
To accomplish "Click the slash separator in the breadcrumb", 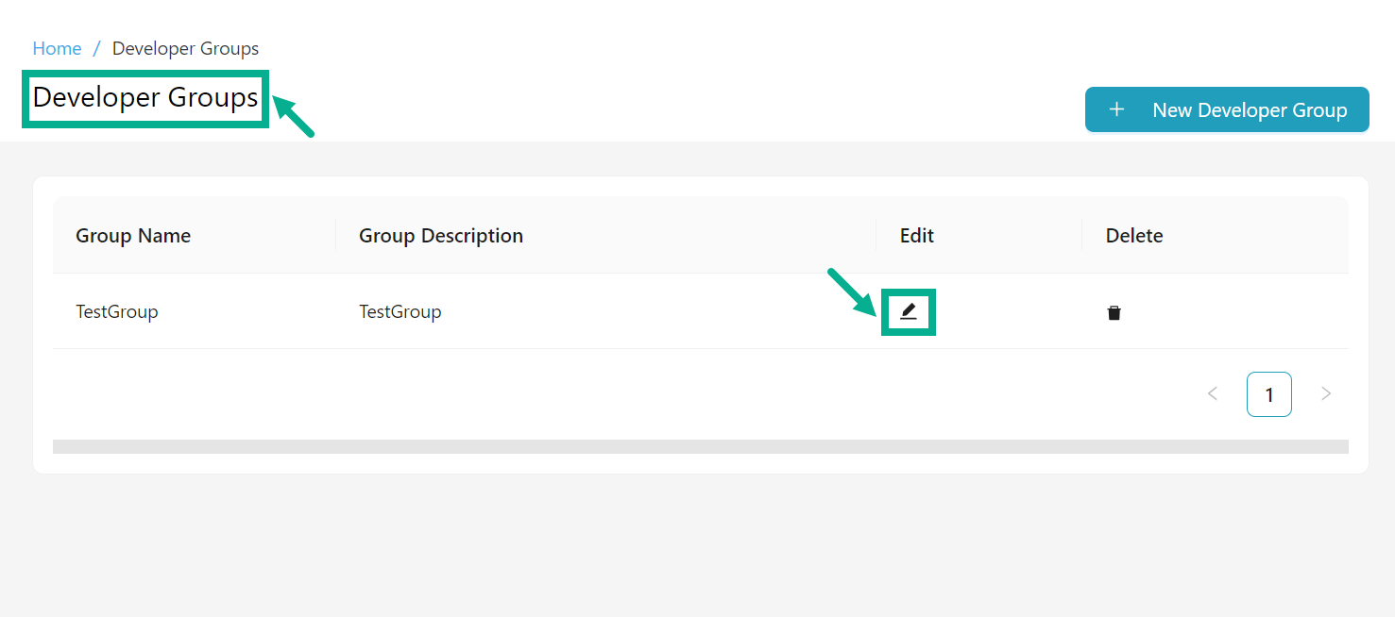I will 98,48.
